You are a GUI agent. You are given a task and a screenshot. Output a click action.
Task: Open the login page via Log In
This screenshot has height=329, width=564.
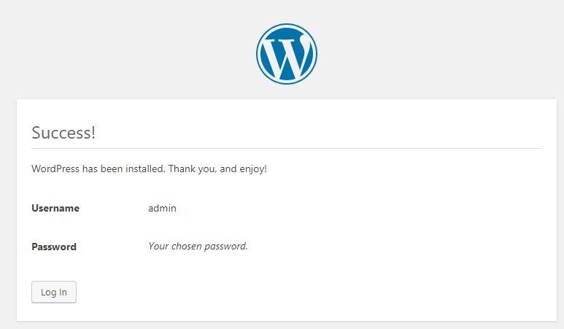(x=54, y=292)
